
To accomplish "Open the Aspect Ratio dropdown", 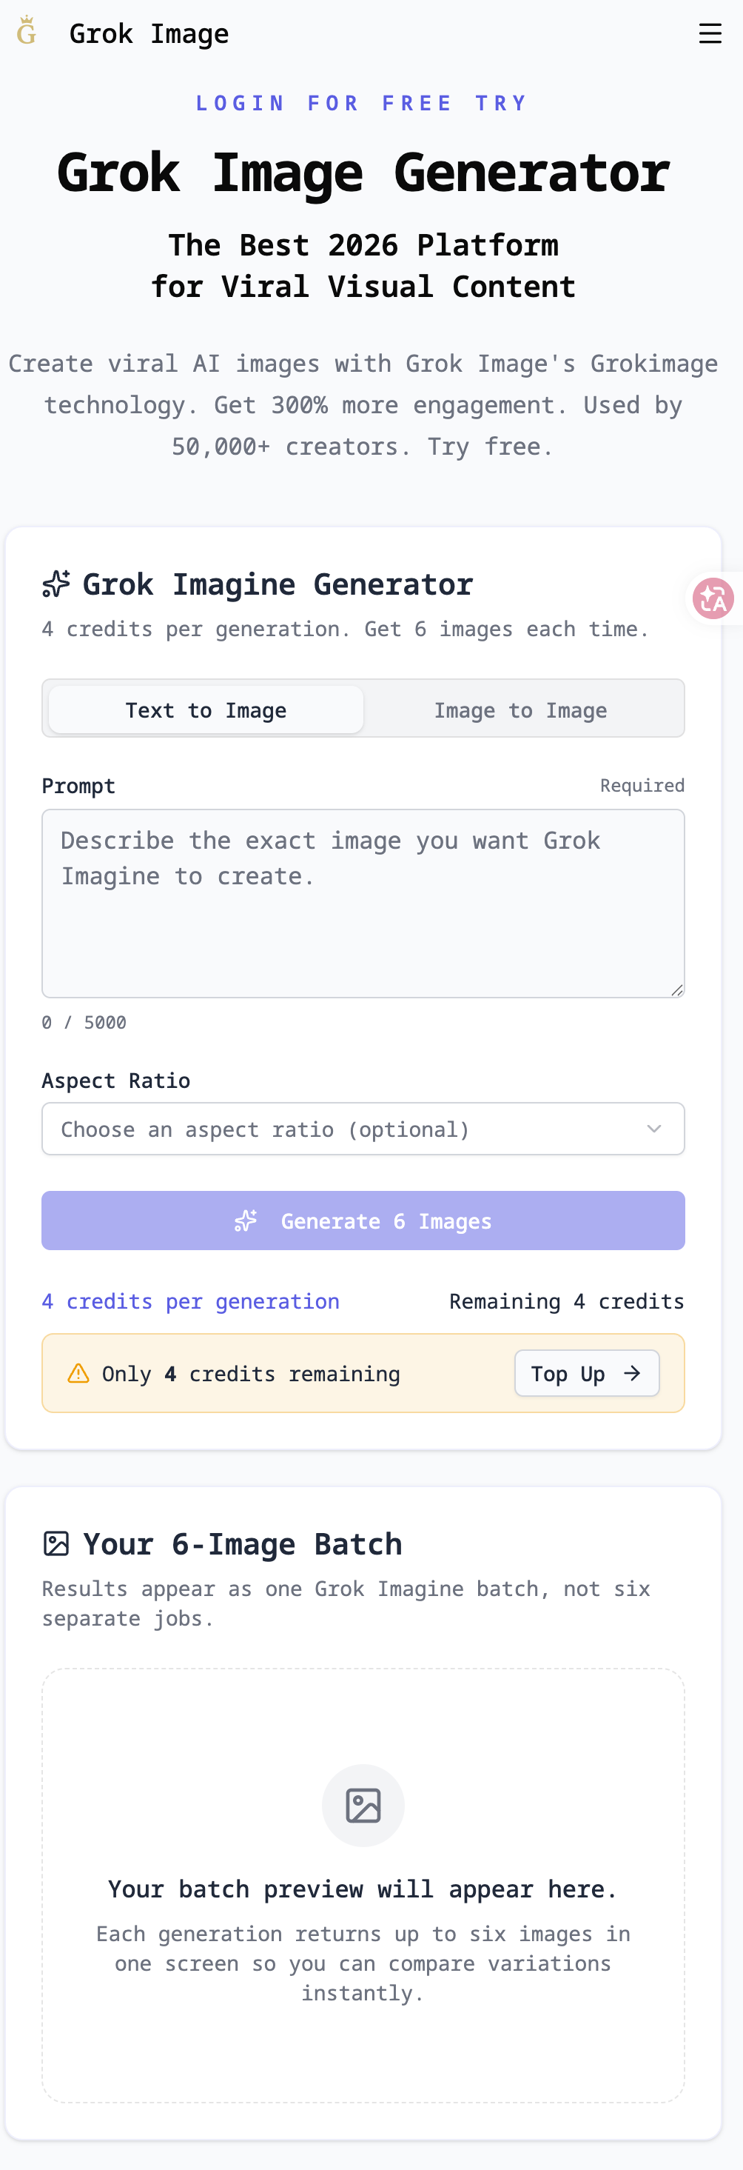I will [363, 1129].
